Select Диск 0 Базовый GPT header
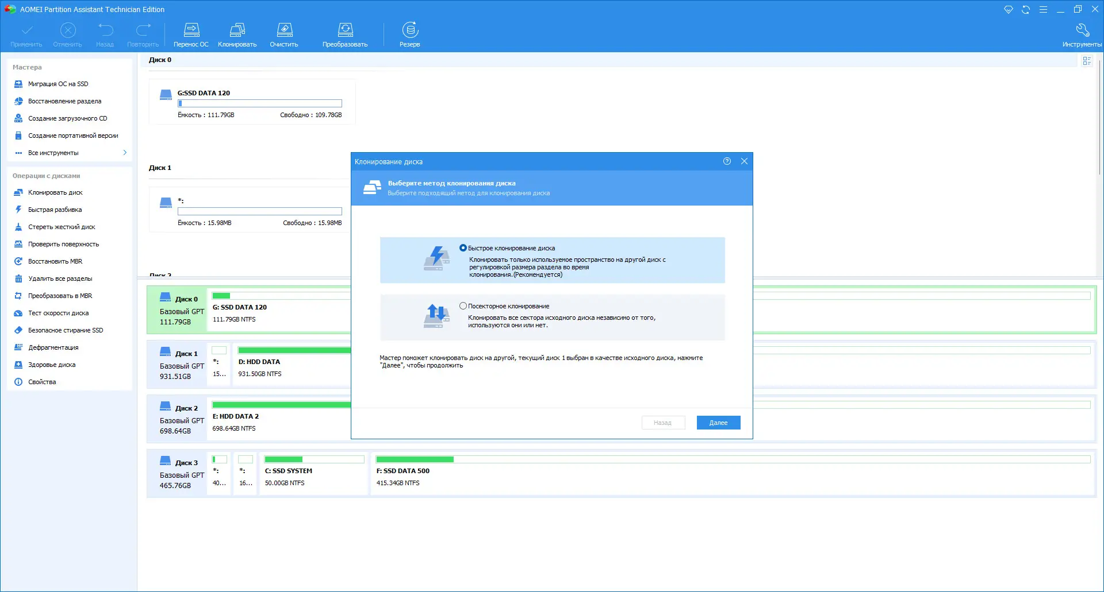1104x592 pixels. click(x=177, y=310)
